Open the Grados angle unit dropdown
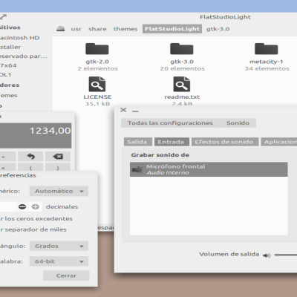The height and width of the screenshot is (297, 297). [59, 246]
